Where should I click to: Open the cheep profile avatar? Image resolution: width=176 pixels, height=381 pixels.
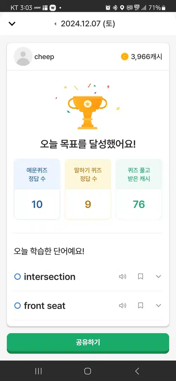point(23,57)
